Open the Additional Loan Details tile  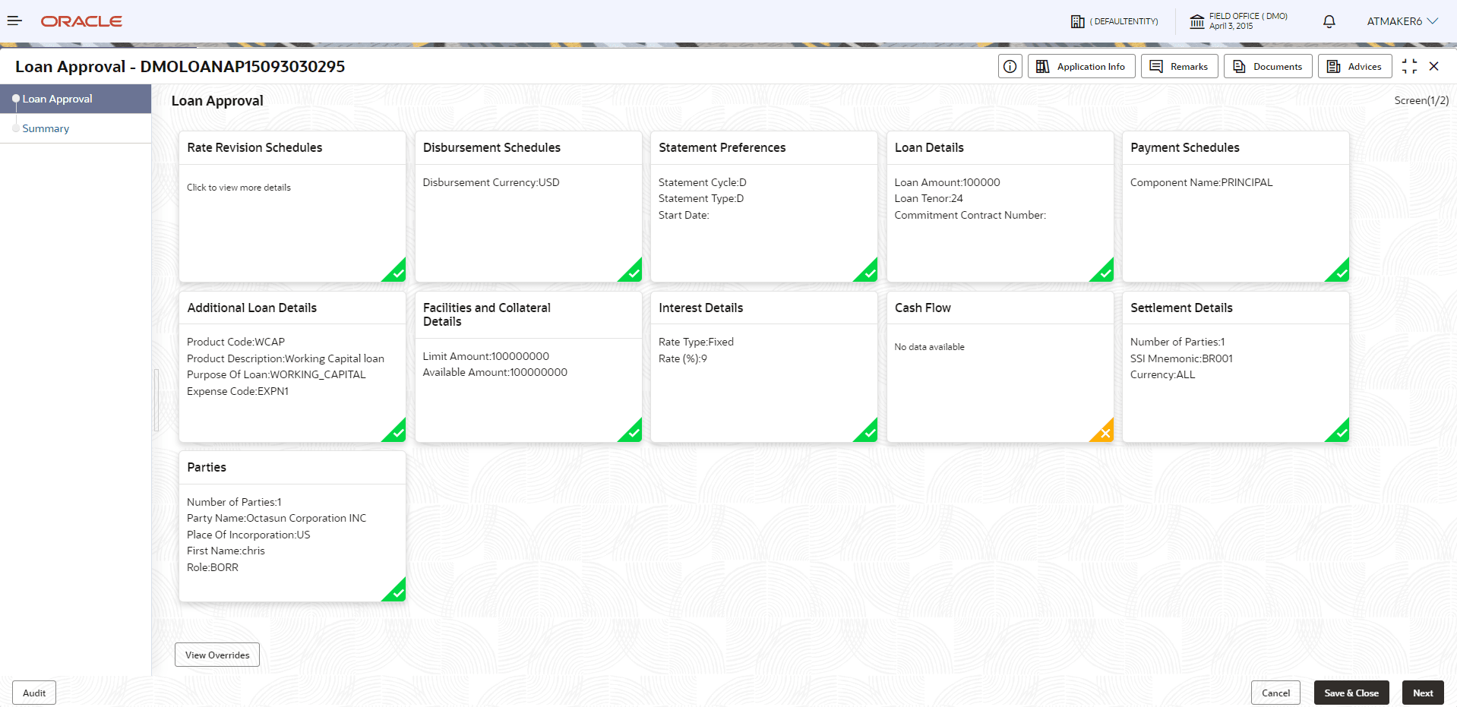[x=292, y=367]
